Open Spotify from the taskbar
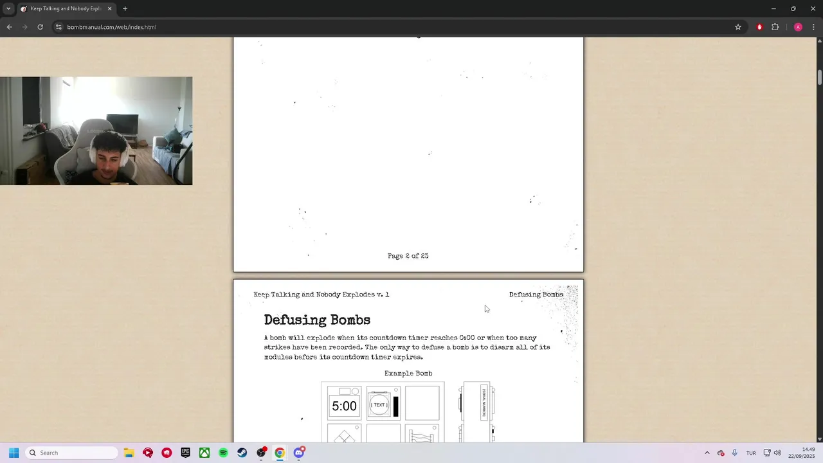Screen dimensions: 823x463 [223, 453]
